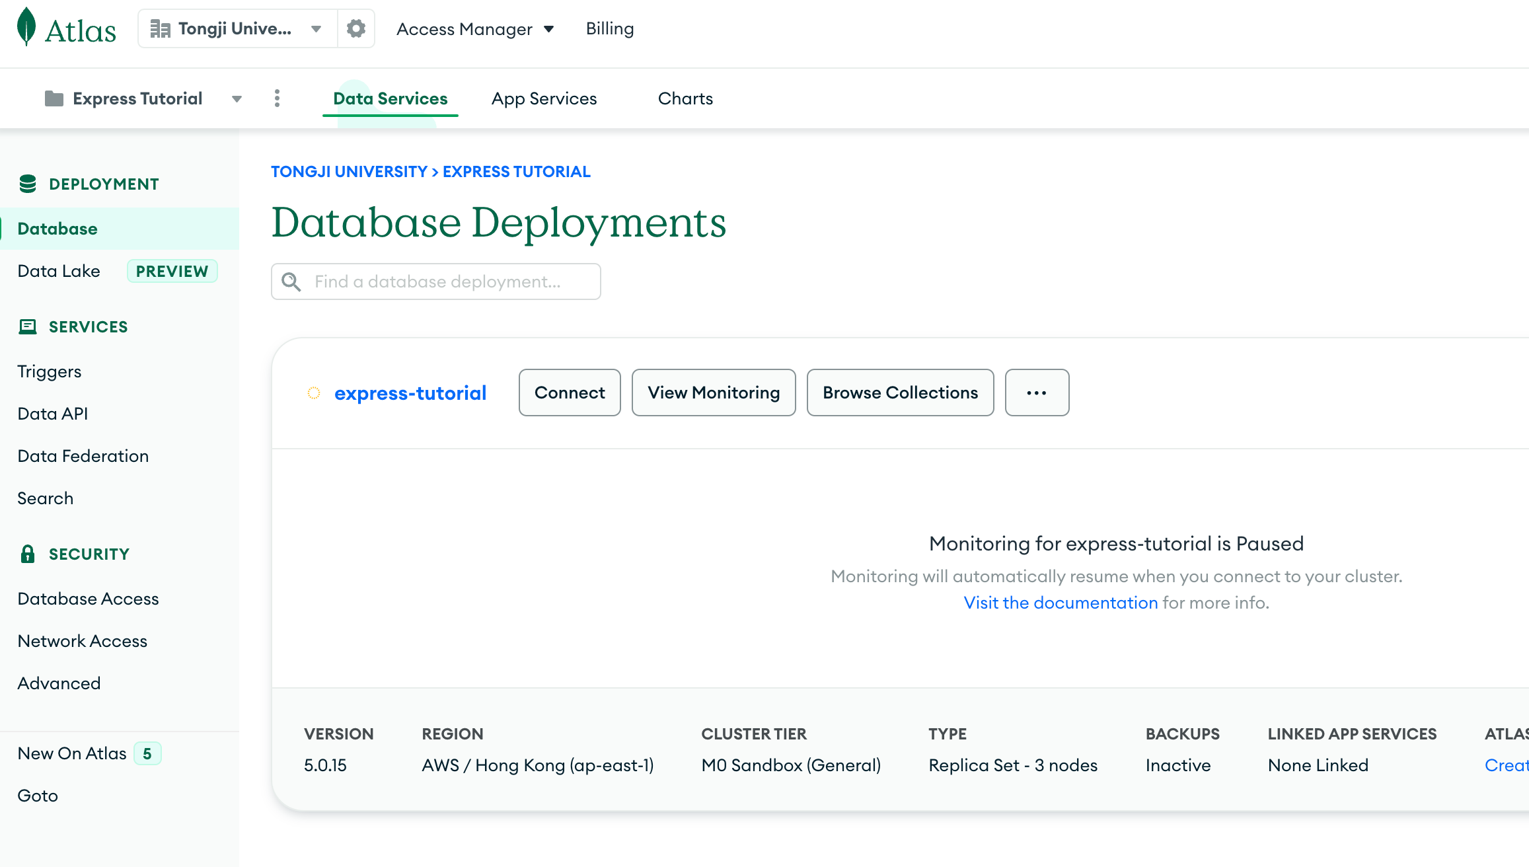The height and width of the screenshot is (867, 1529).
Task: Click None Linked under Linked App Services
Action: click(1318, 765)
